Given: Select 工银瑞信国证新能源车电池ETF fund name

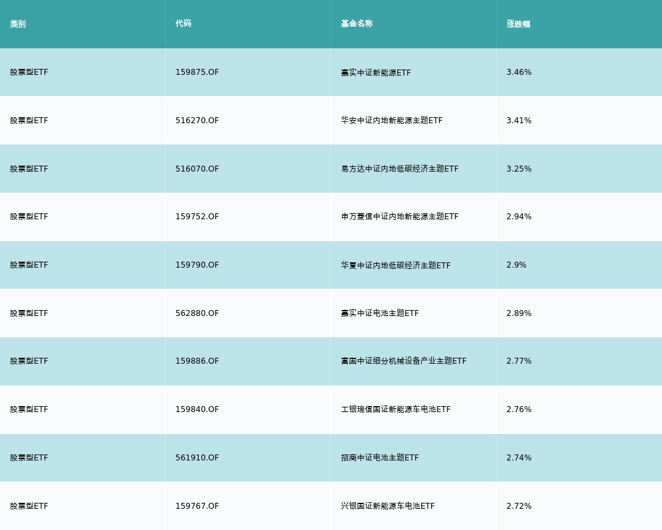Looking at the screenshot, I should (395, 409).
